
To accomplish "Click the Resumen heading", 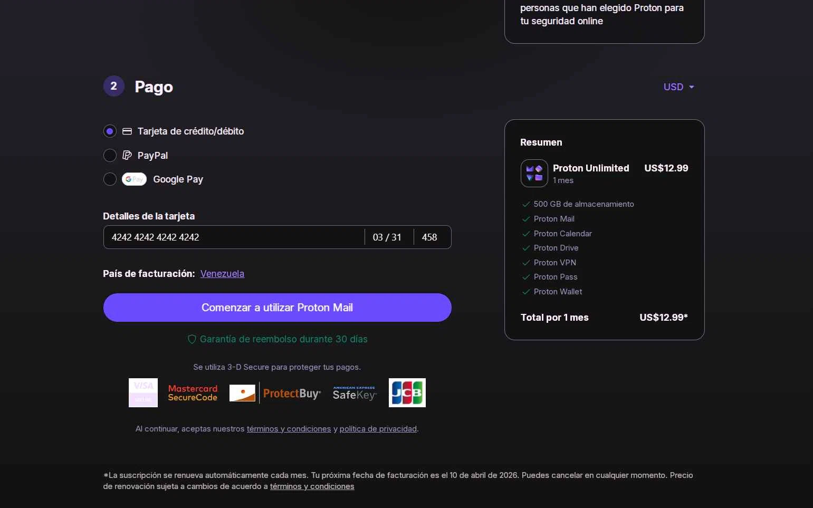I will [541, 142].
